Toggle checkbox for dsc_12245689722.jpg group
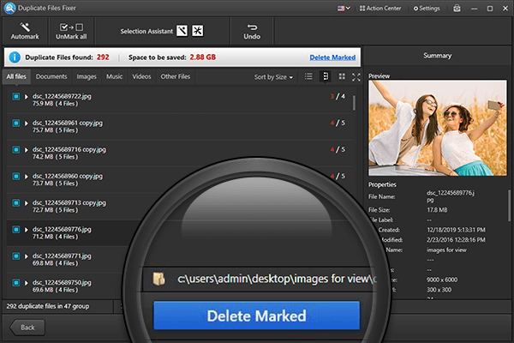Viewport: 514px width, 343px height. (15, 96)
